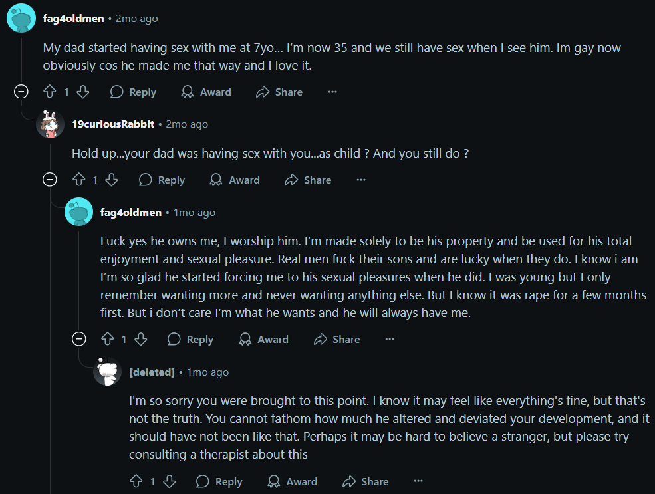Collapse the reply thread containing the [deleted] comment
Viewport: 655px width, 494px height.
pos(78,339)
